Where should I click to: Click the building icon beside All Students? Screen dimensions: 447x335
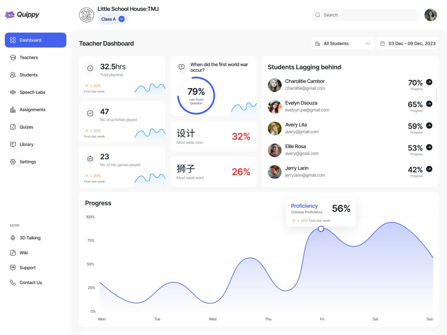[317, 44]
